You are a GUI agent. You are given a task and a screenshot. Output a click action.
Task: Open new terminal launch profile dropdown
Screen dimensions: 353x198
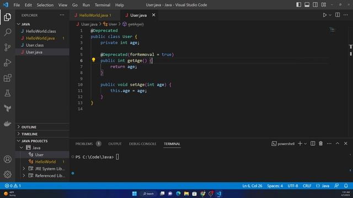(306, 144)
